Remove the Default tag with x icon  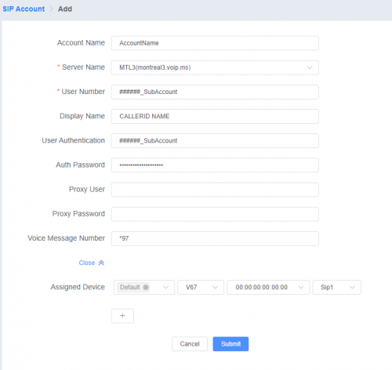[x=146, y=287]
